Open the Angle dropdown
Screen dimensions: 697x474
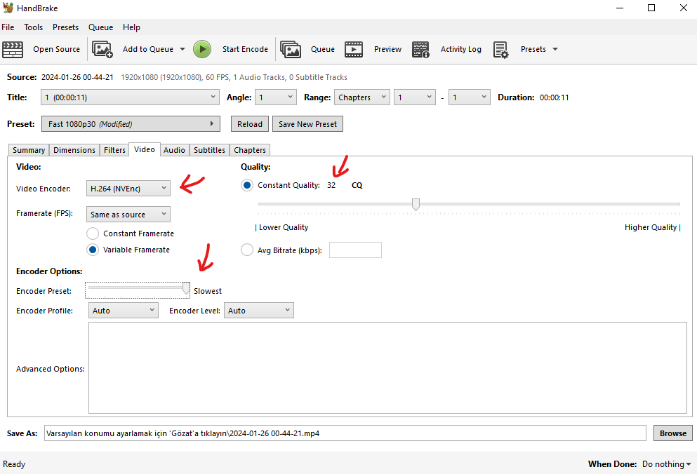pos(276,97)
